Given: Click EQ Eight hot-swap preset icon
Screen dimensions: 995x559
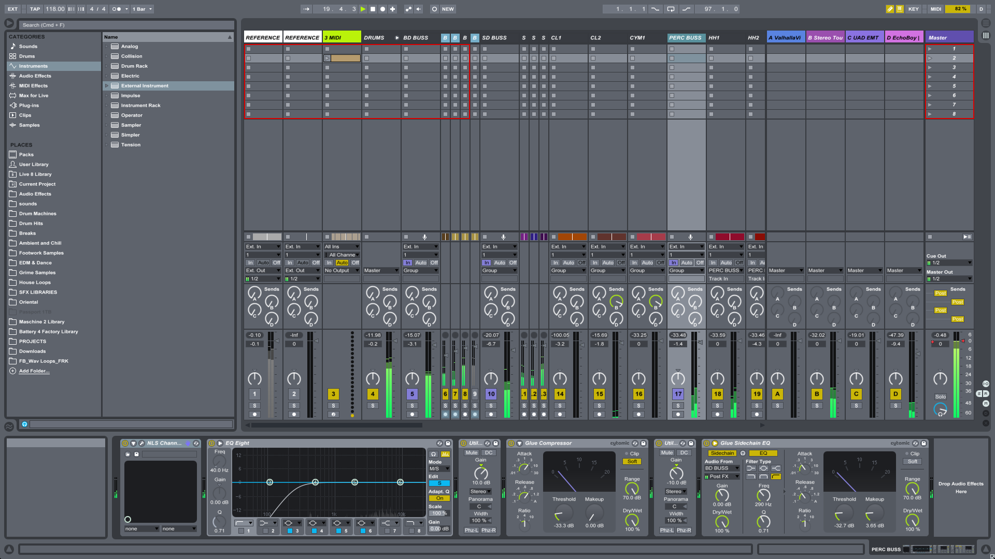Looking at the screenshot, I should pyautogui.click(x=439, y=443).
